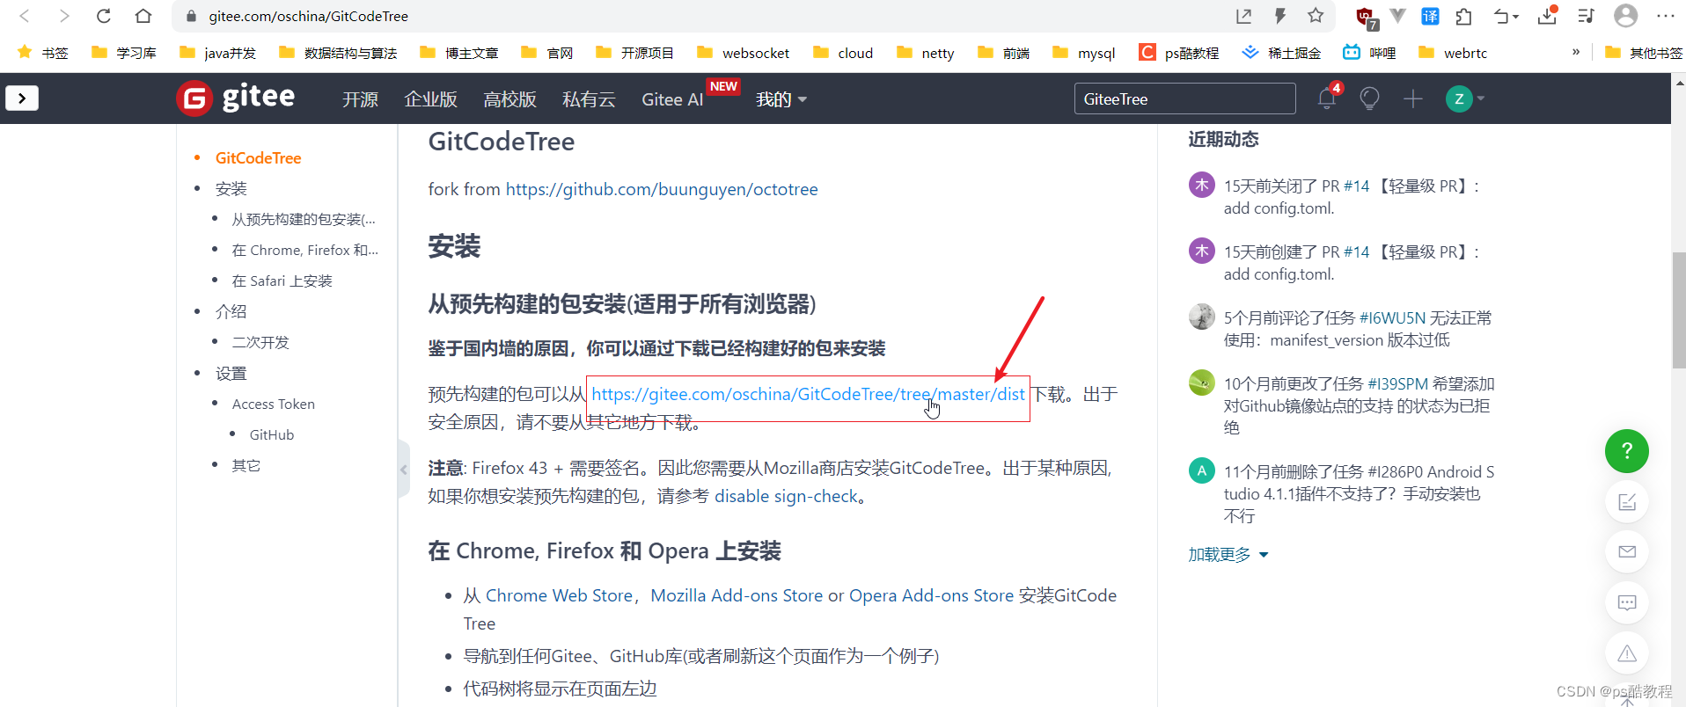1686x707 pixels.
Task: Click the browser address bar URL
Action: click(308, 16)
